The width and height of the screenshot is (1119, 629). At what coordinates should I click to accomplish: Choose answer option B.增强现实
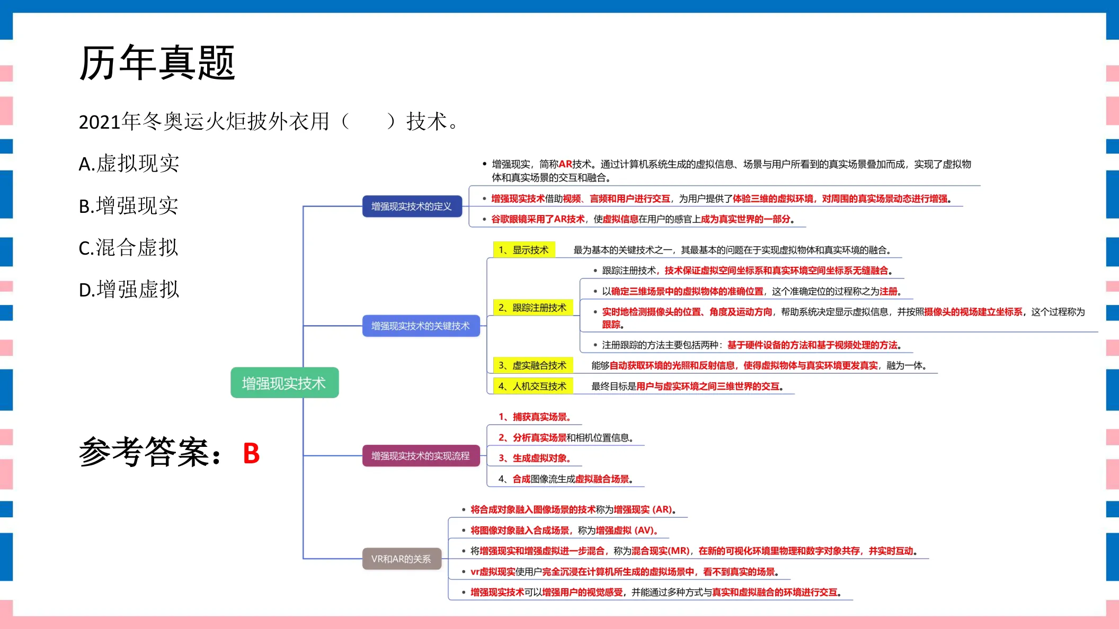pyautogui.click(x=129, y=205)
